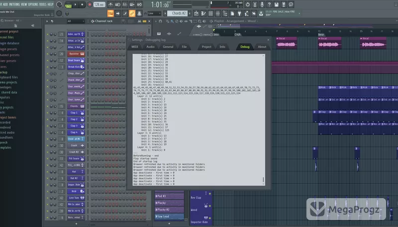Select the Break Kick channel button
The width and height of the screenshot is (398, 227).
[76, 67]
